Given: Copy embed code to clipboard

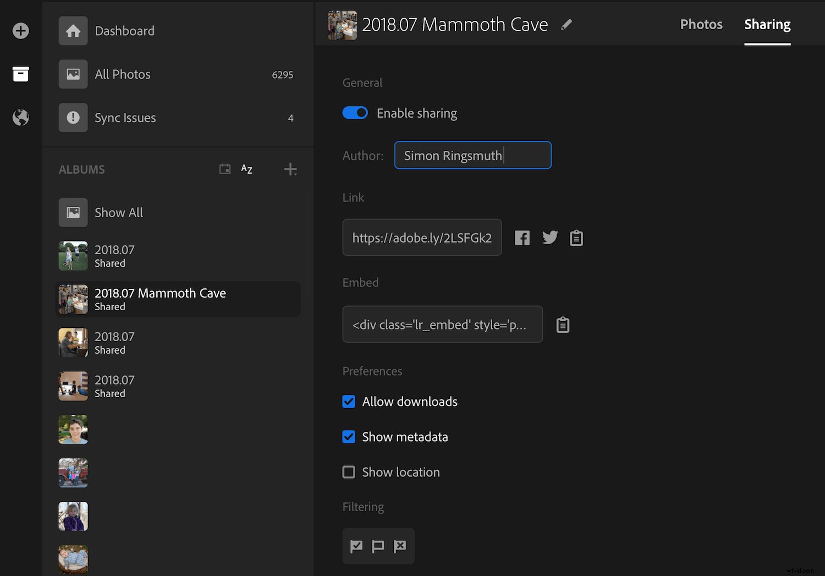Looking at the screenshot, I should point(563,325).
